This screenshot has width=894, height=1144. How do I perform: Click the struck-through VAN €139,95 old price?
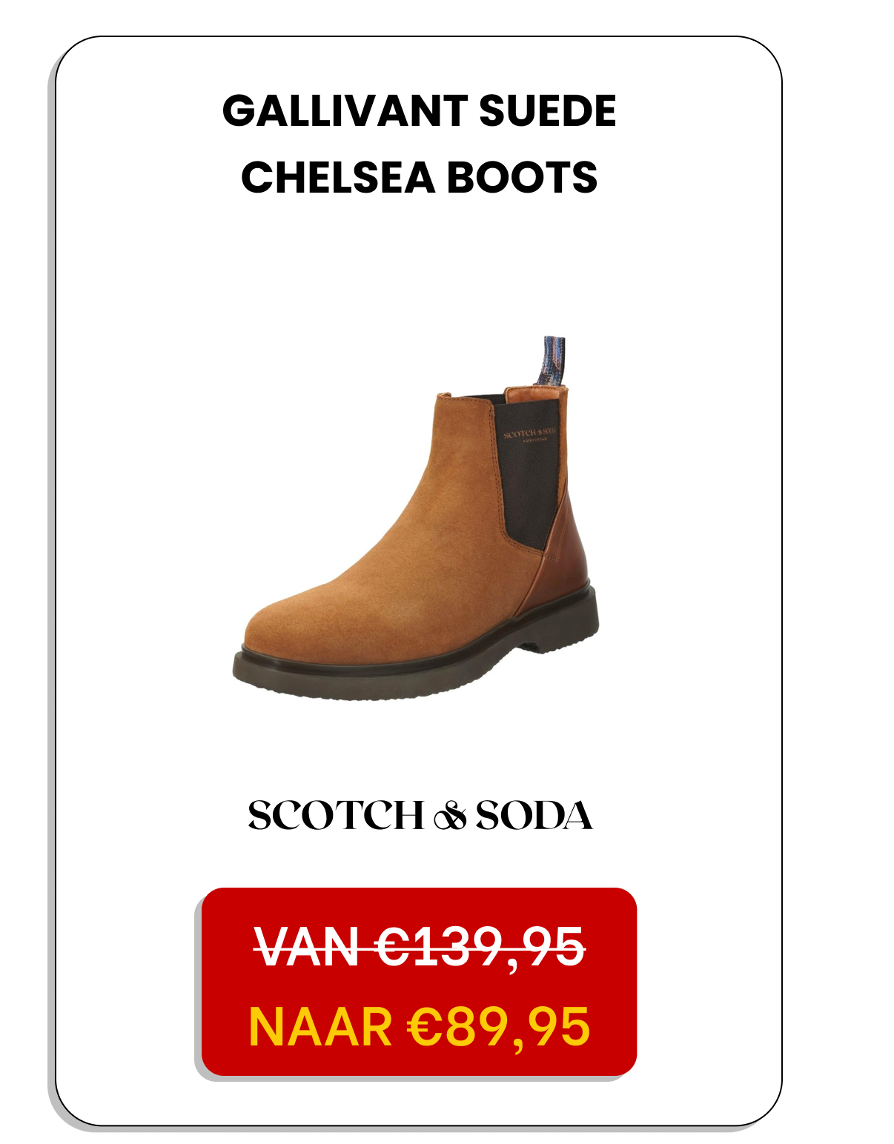pyautogui.click(x=420, y=948)
